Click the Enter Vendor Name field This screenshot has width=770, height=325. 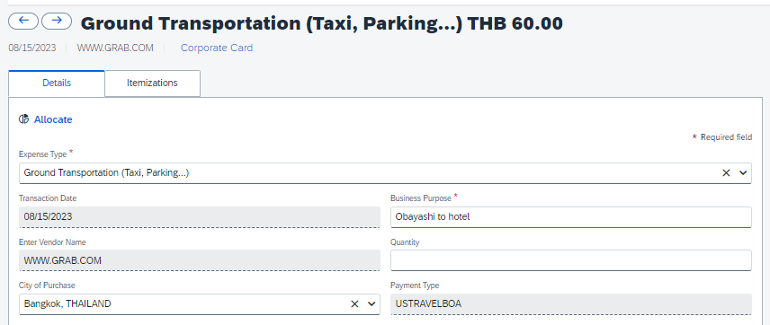[200, 260]
